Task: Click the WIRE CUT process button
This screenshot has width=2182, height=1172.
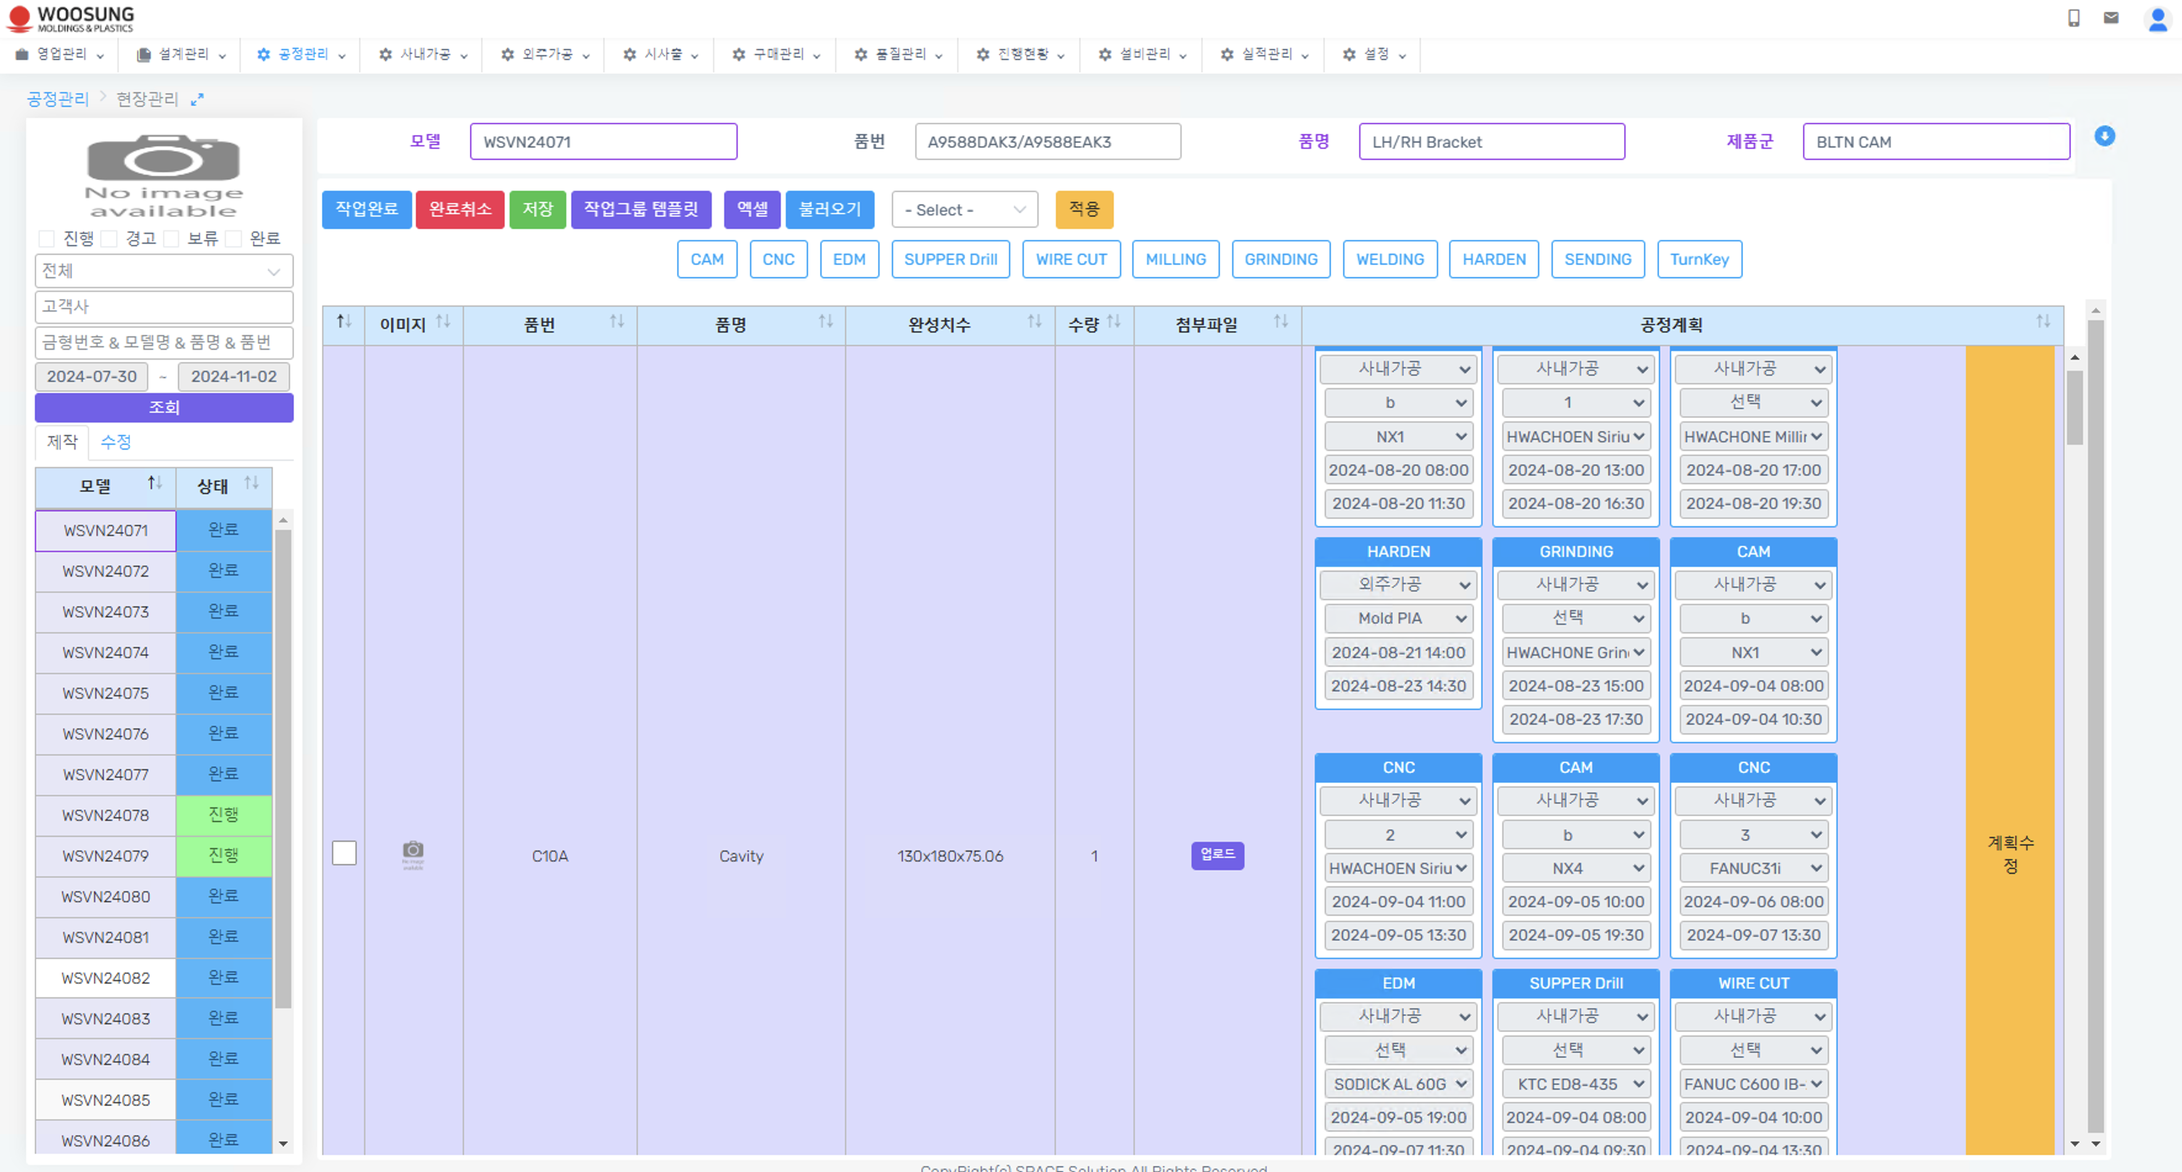Action: coord(1071,259)
